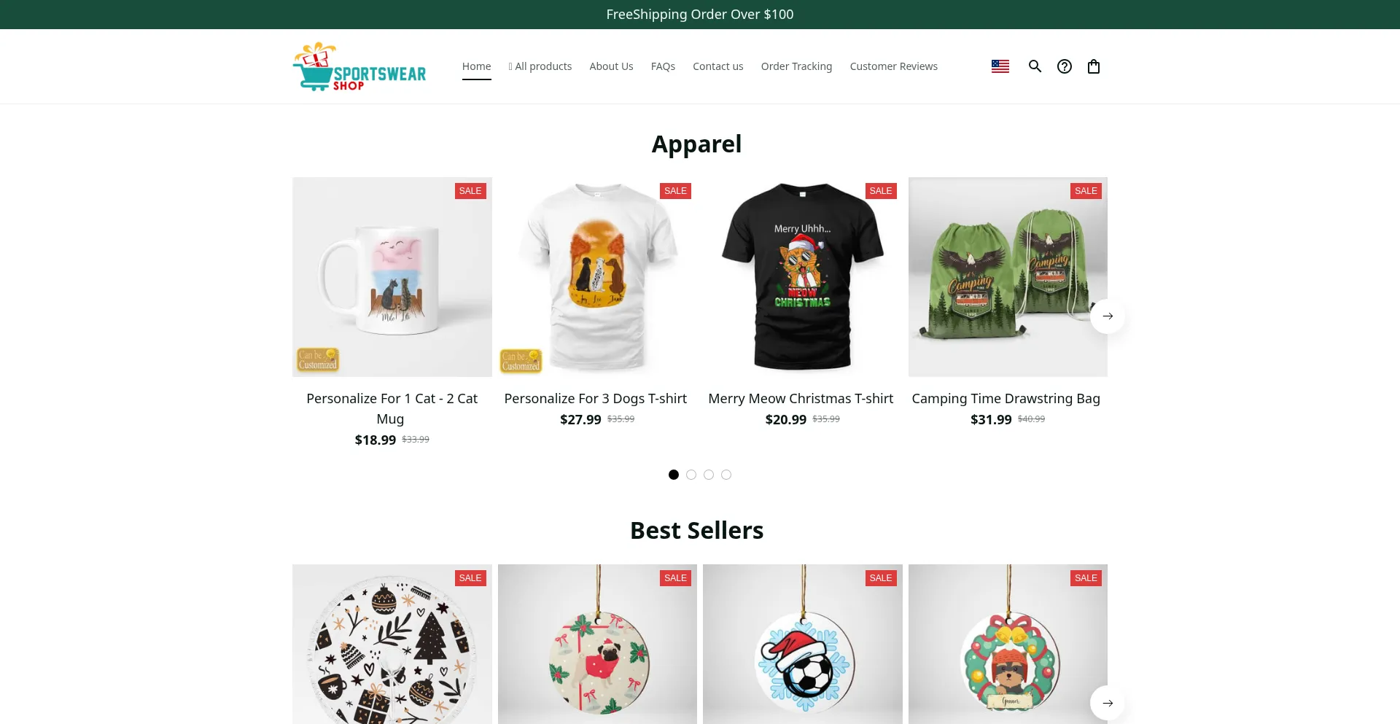The image size is (1400, 724).
Task: Open the Order Tracking page
Action: click(x=796, y=66)
